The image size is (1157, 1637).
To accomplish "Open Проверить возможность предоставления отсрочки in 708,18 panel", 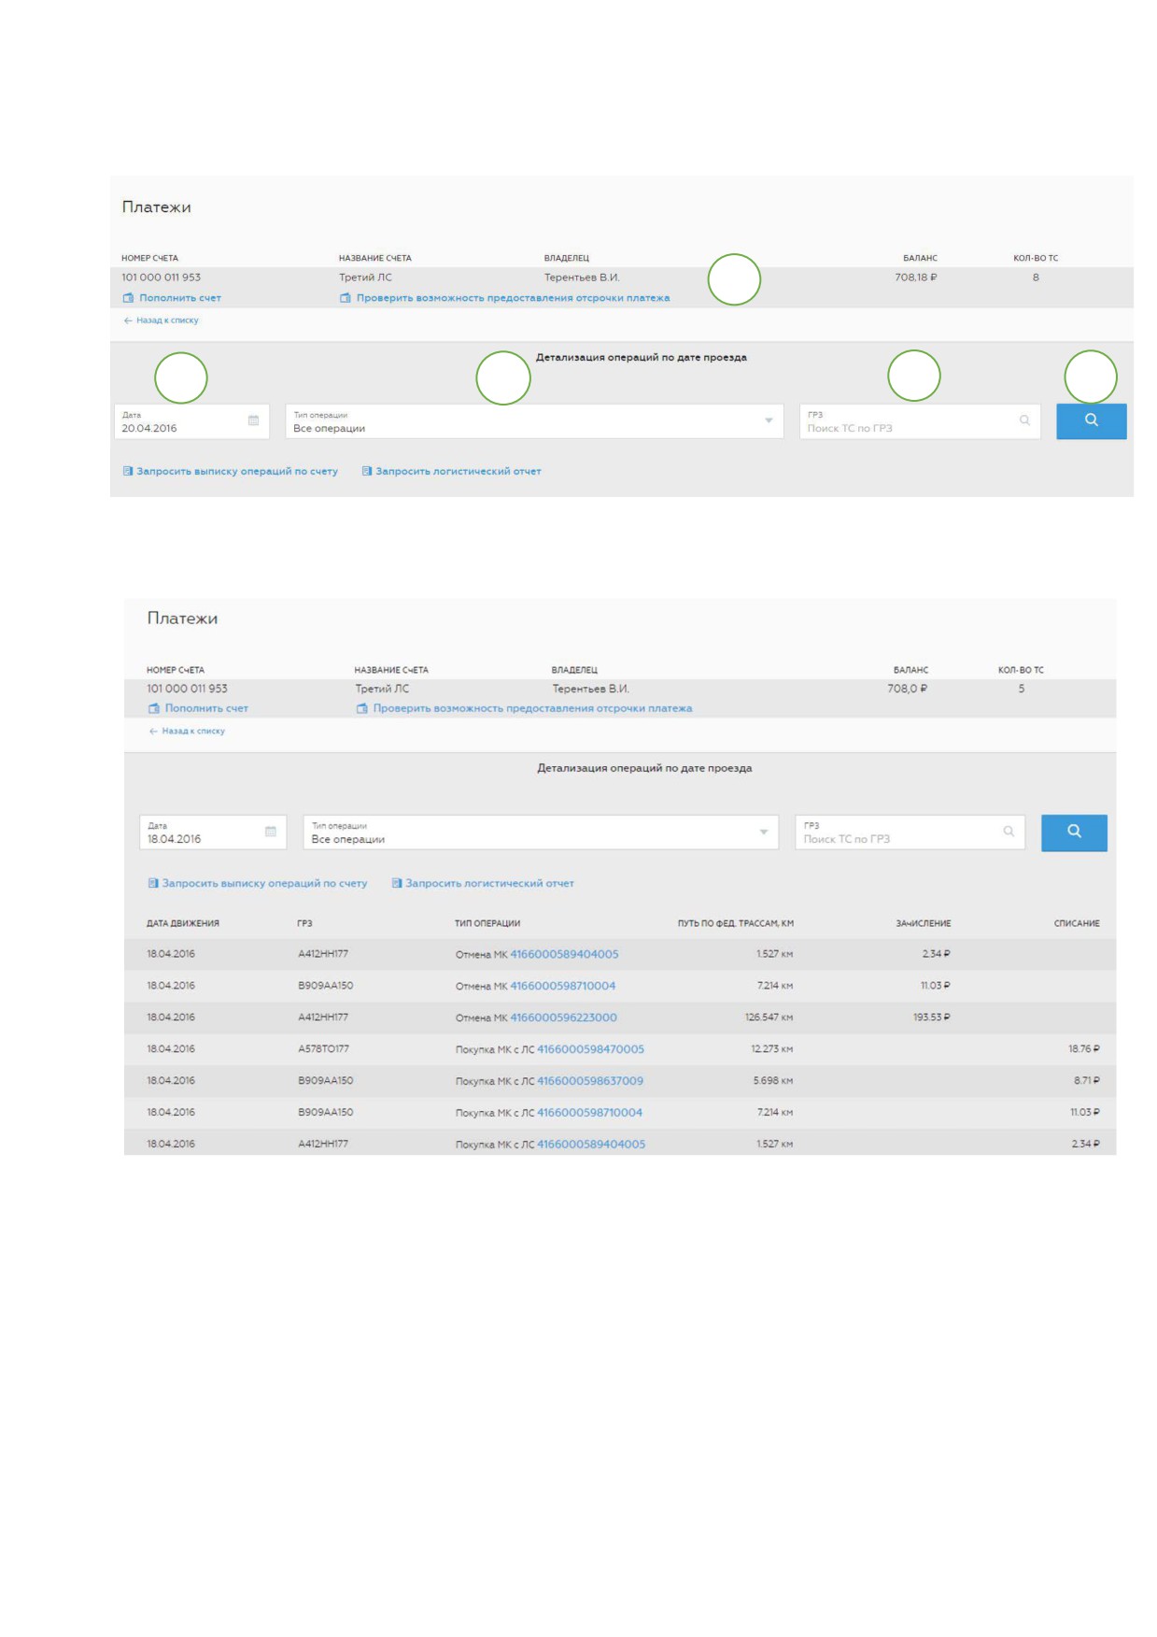I will [513, 298].
